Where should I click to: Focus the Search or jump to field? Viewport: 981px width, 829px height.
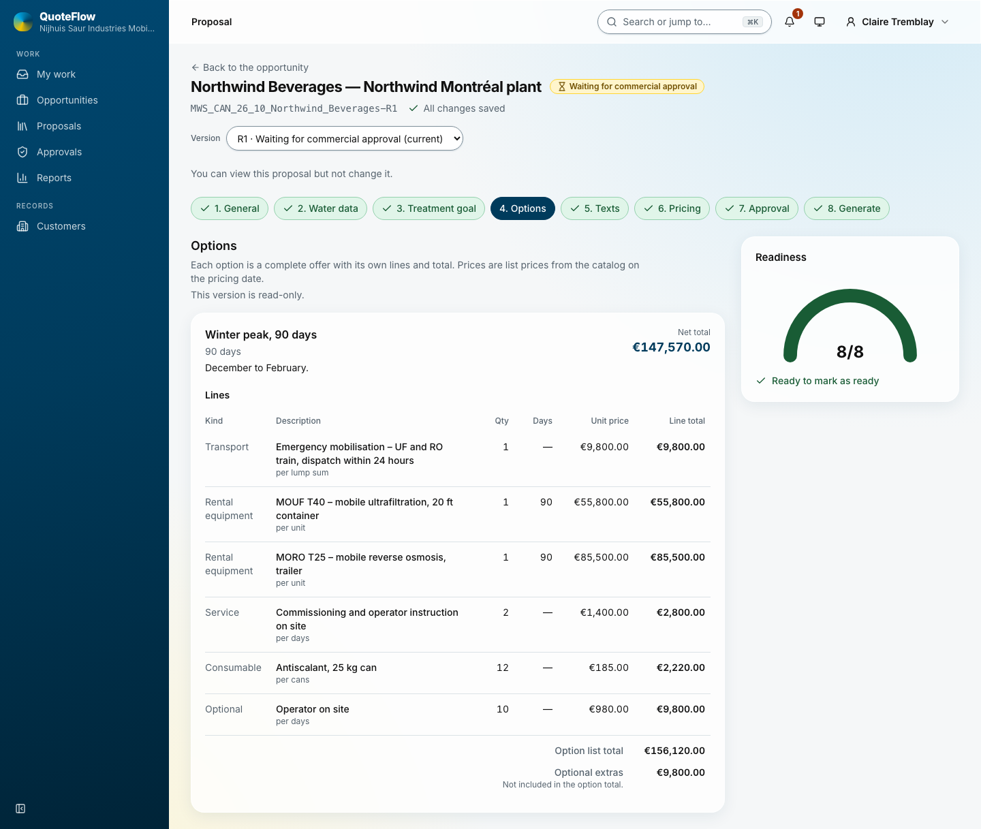684,22
